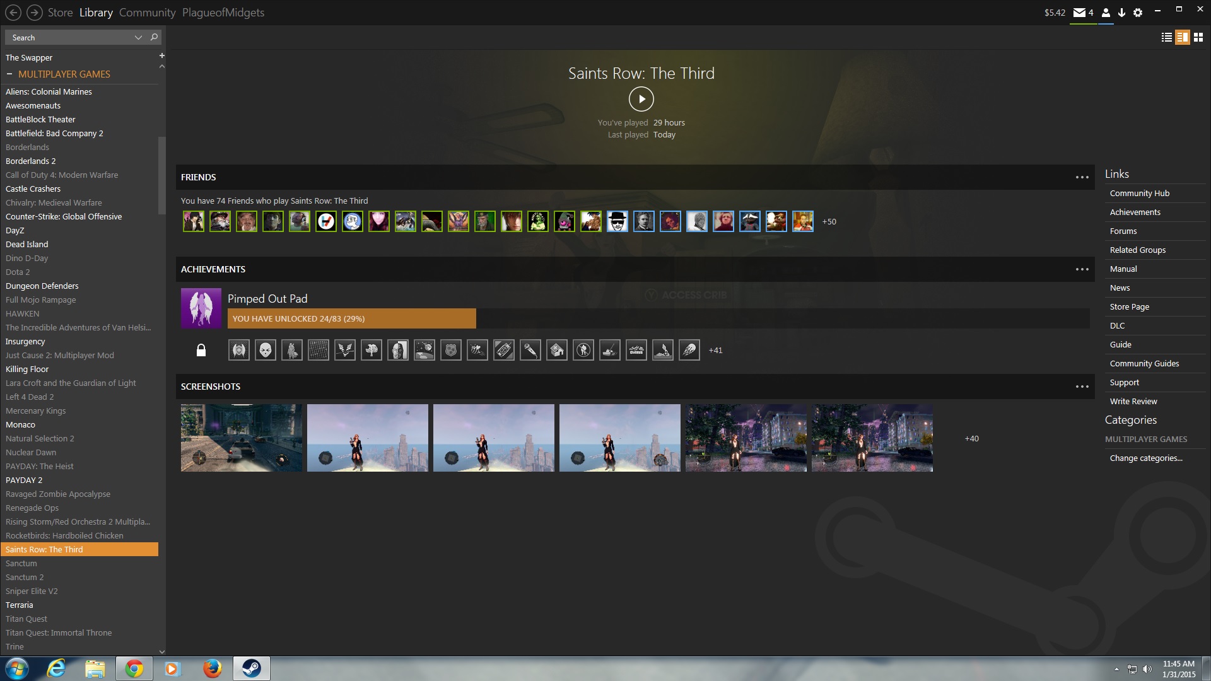The height and width of the screenshot is (681, 1211).
Task: Open the Community Hub link
Action: pos(1140,194)
